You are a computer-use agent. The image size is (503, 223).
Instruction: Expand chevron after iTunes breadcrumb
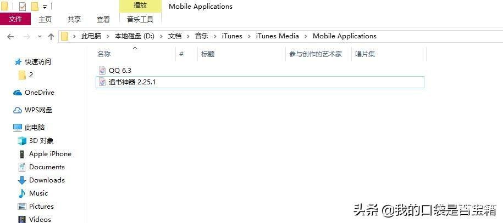click(249, 37)
